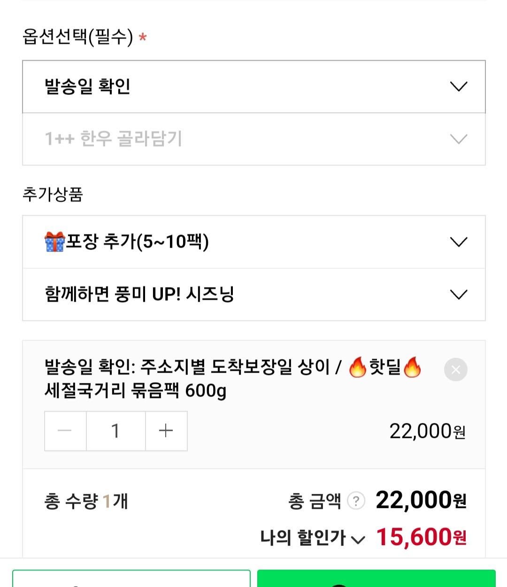The height and width of the screenshot is (587, 507).
Task: Click the chevron on 시즈닝 row
Action: (459, 295)
